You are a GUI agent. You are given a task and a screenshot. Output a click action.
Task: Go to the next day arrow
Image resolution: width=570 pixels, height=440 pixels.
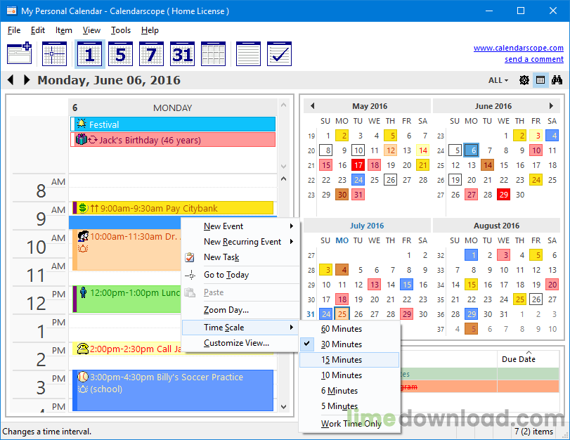[27, 80]
